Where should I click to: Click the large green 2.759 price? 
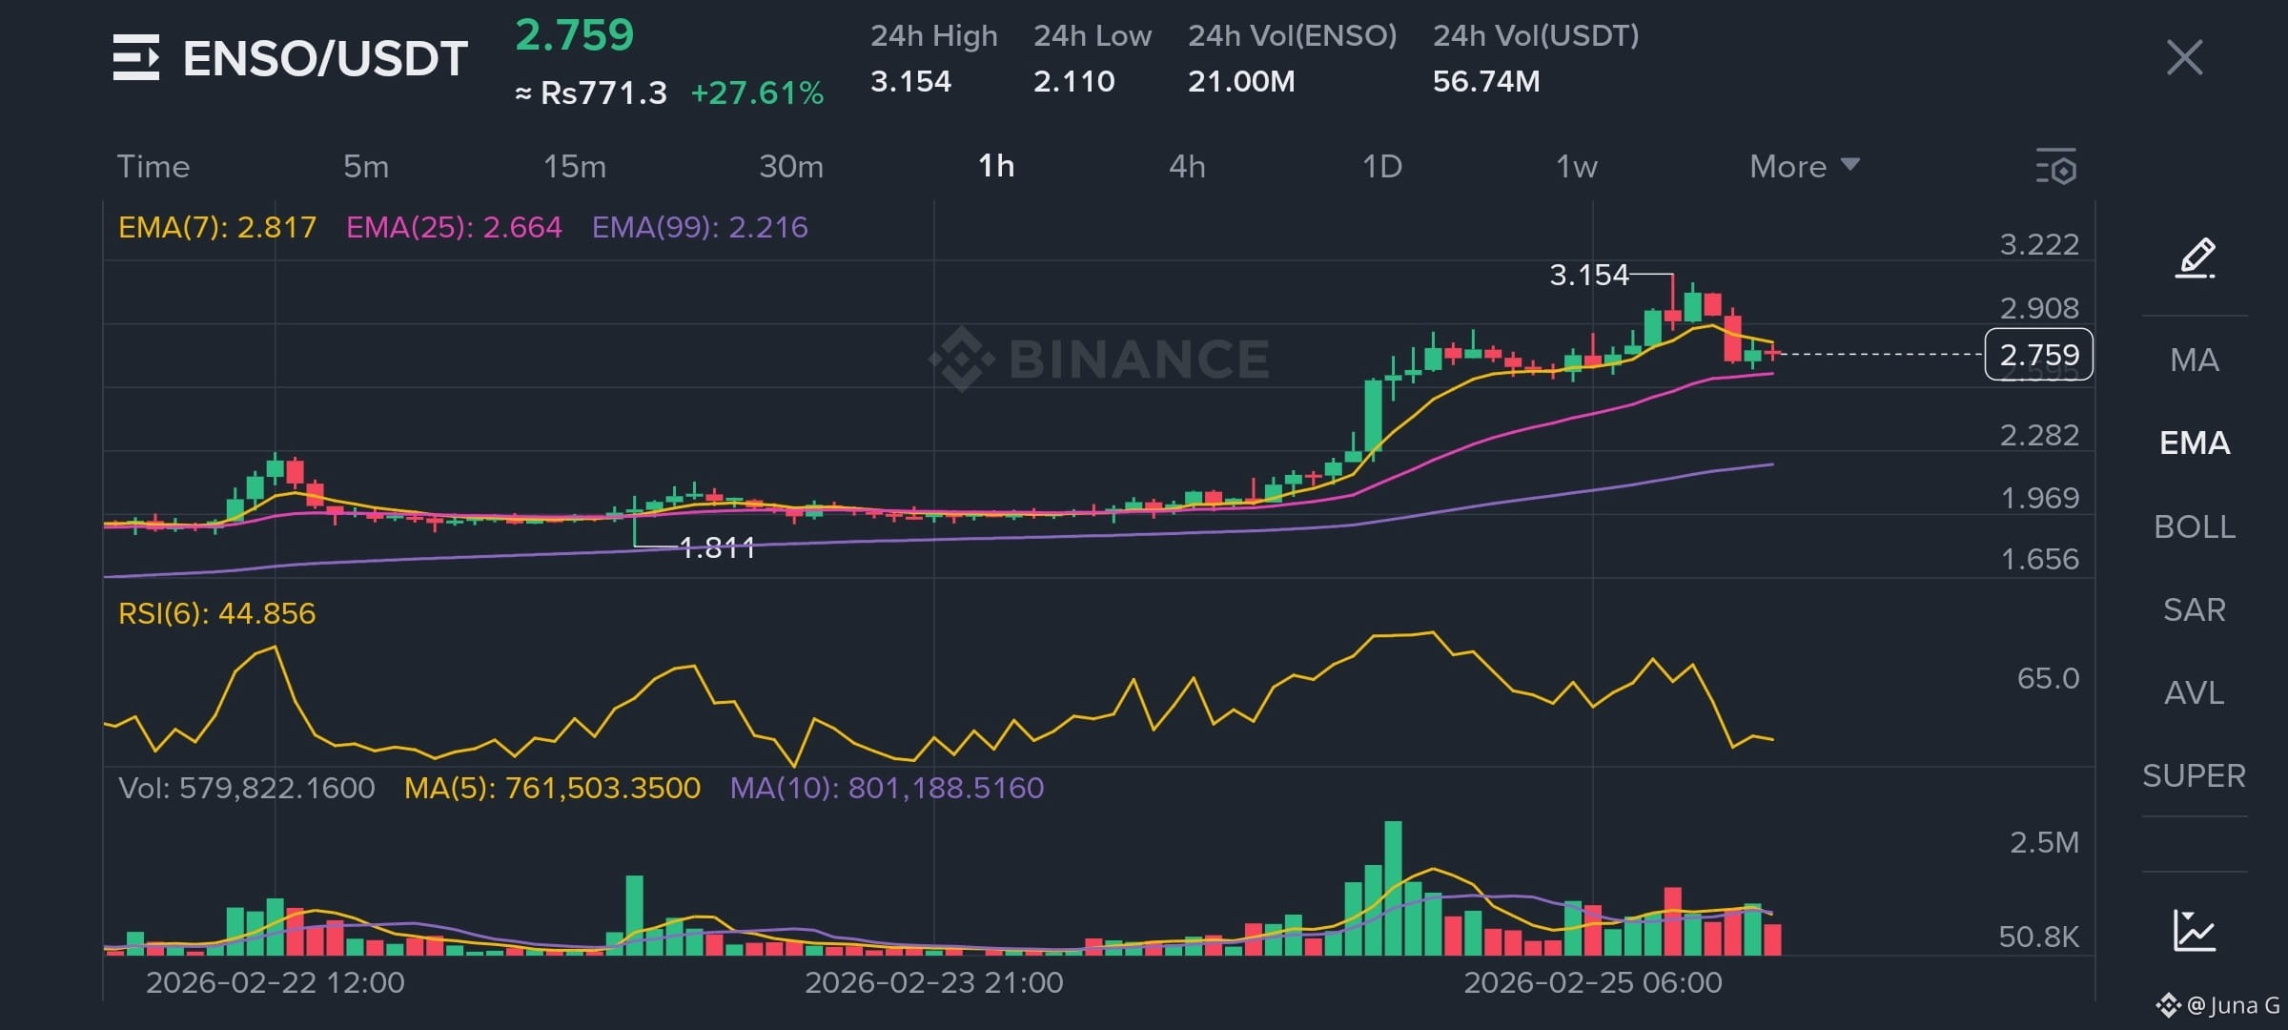pyautogui.click(x=575, y=36)
